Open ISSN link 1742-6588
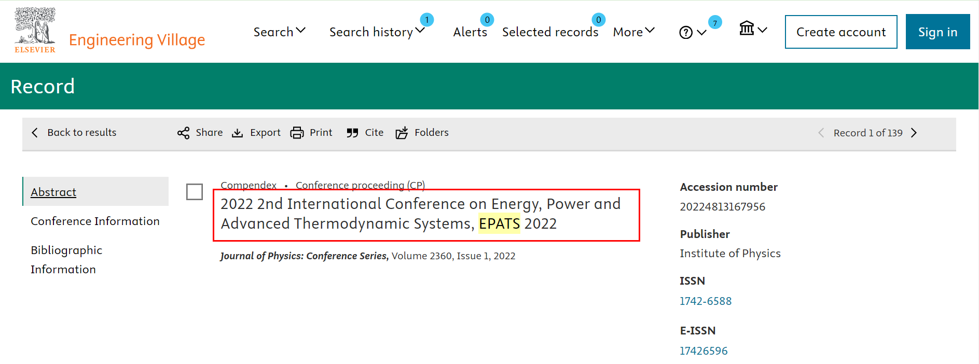 [706, 301]
